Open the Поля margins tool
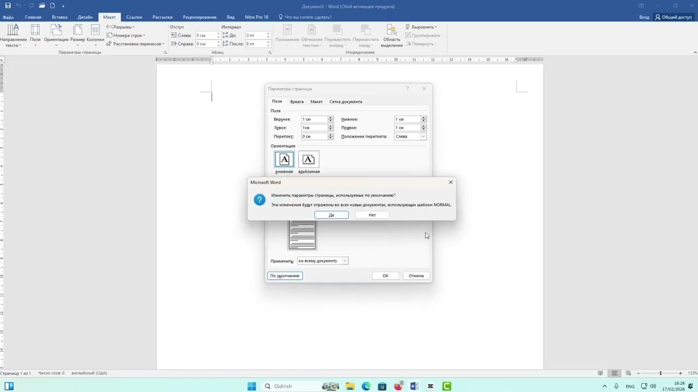 [35, 36]
